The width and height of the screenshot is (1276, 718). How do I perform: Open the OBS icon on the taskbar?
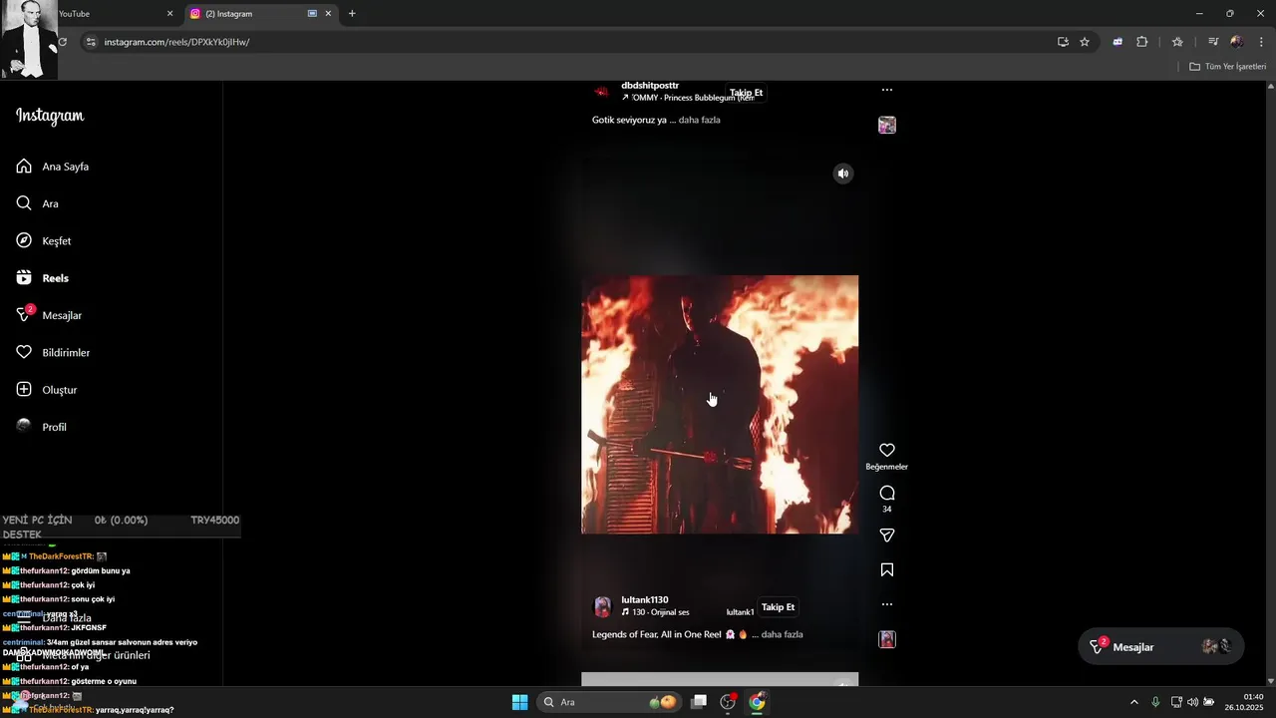[x=728, y=702]
